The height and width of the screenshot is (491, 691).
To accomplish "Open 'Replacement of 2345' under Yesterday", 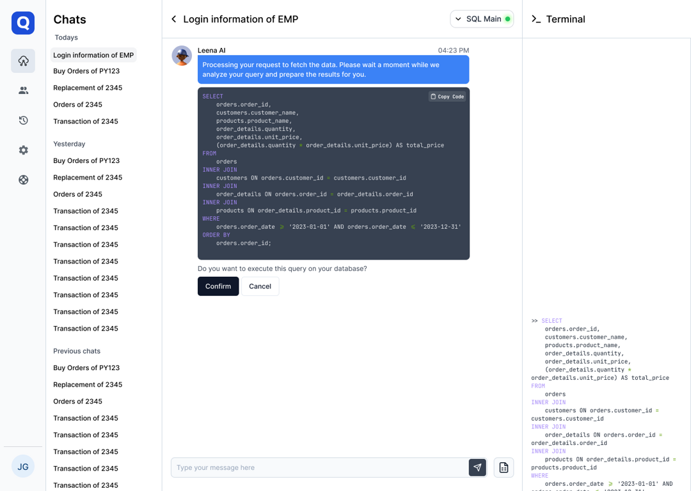I will pos(88,177).
